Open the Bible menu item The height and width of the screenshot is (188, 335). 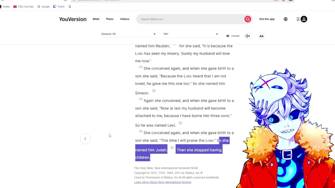[96, 19]
